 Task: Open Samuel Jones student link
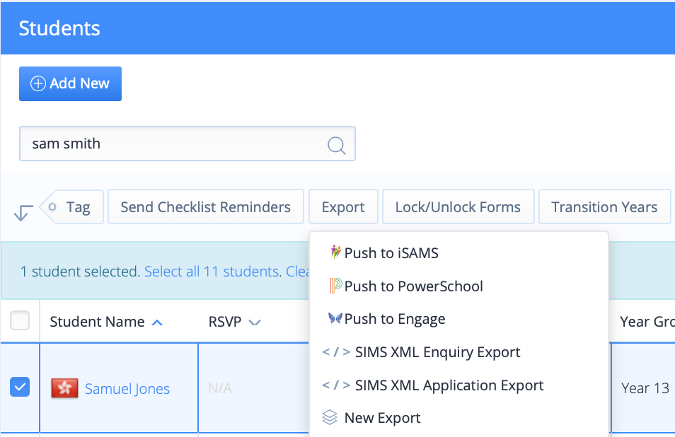coord(127,389)
